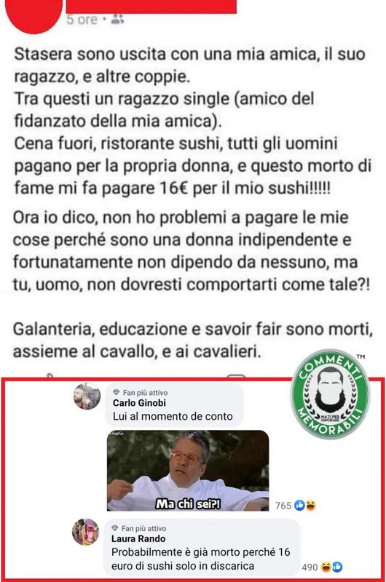The height and width of the screenshot is (582, 386).
Task: View the 490 reactions count
Action: (310, 567)
